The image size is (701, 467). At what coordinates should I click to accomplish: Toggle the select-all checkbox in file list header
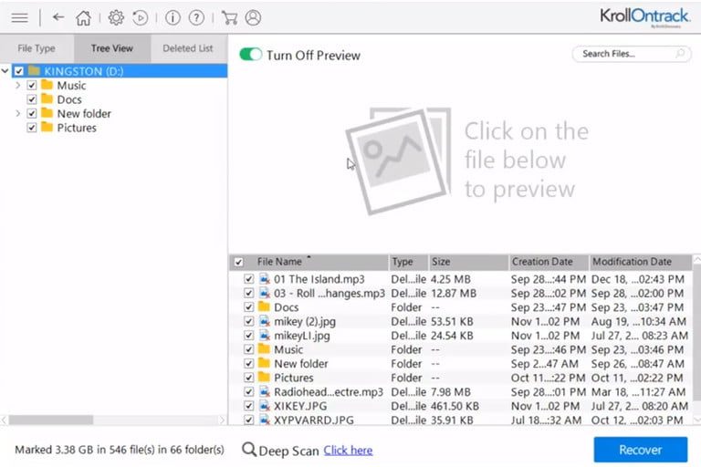click(239, 262)
